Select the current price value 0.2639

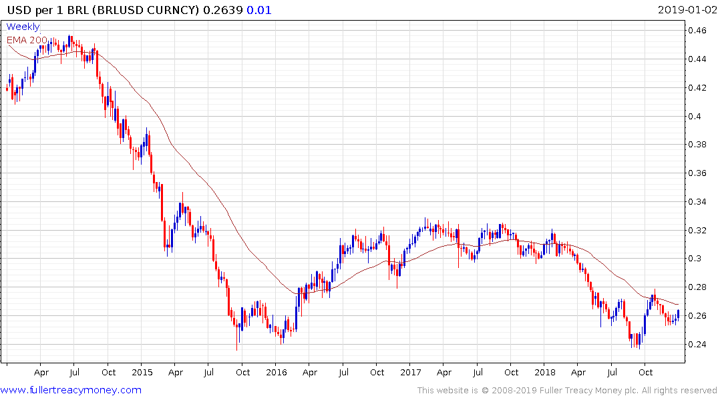pyautogui.click(x=222, y=10)
